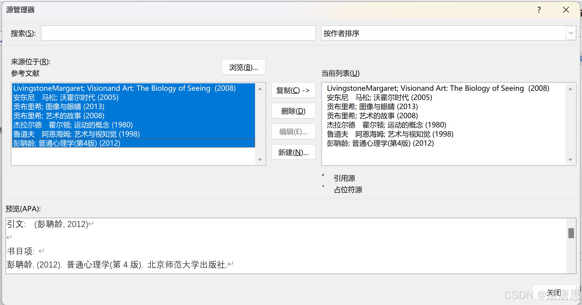Click down arrow of 参考文献 list scrollbar
Image resolution: width=582 pixels, height=305 pixels.
260,160
